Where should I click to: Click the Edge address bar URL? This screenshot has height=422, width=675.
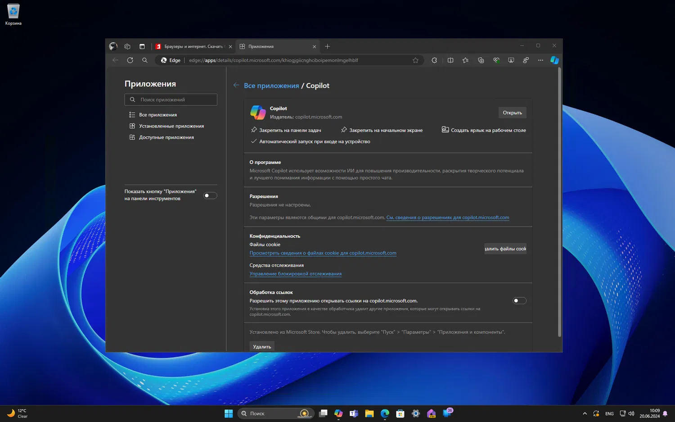274,60
